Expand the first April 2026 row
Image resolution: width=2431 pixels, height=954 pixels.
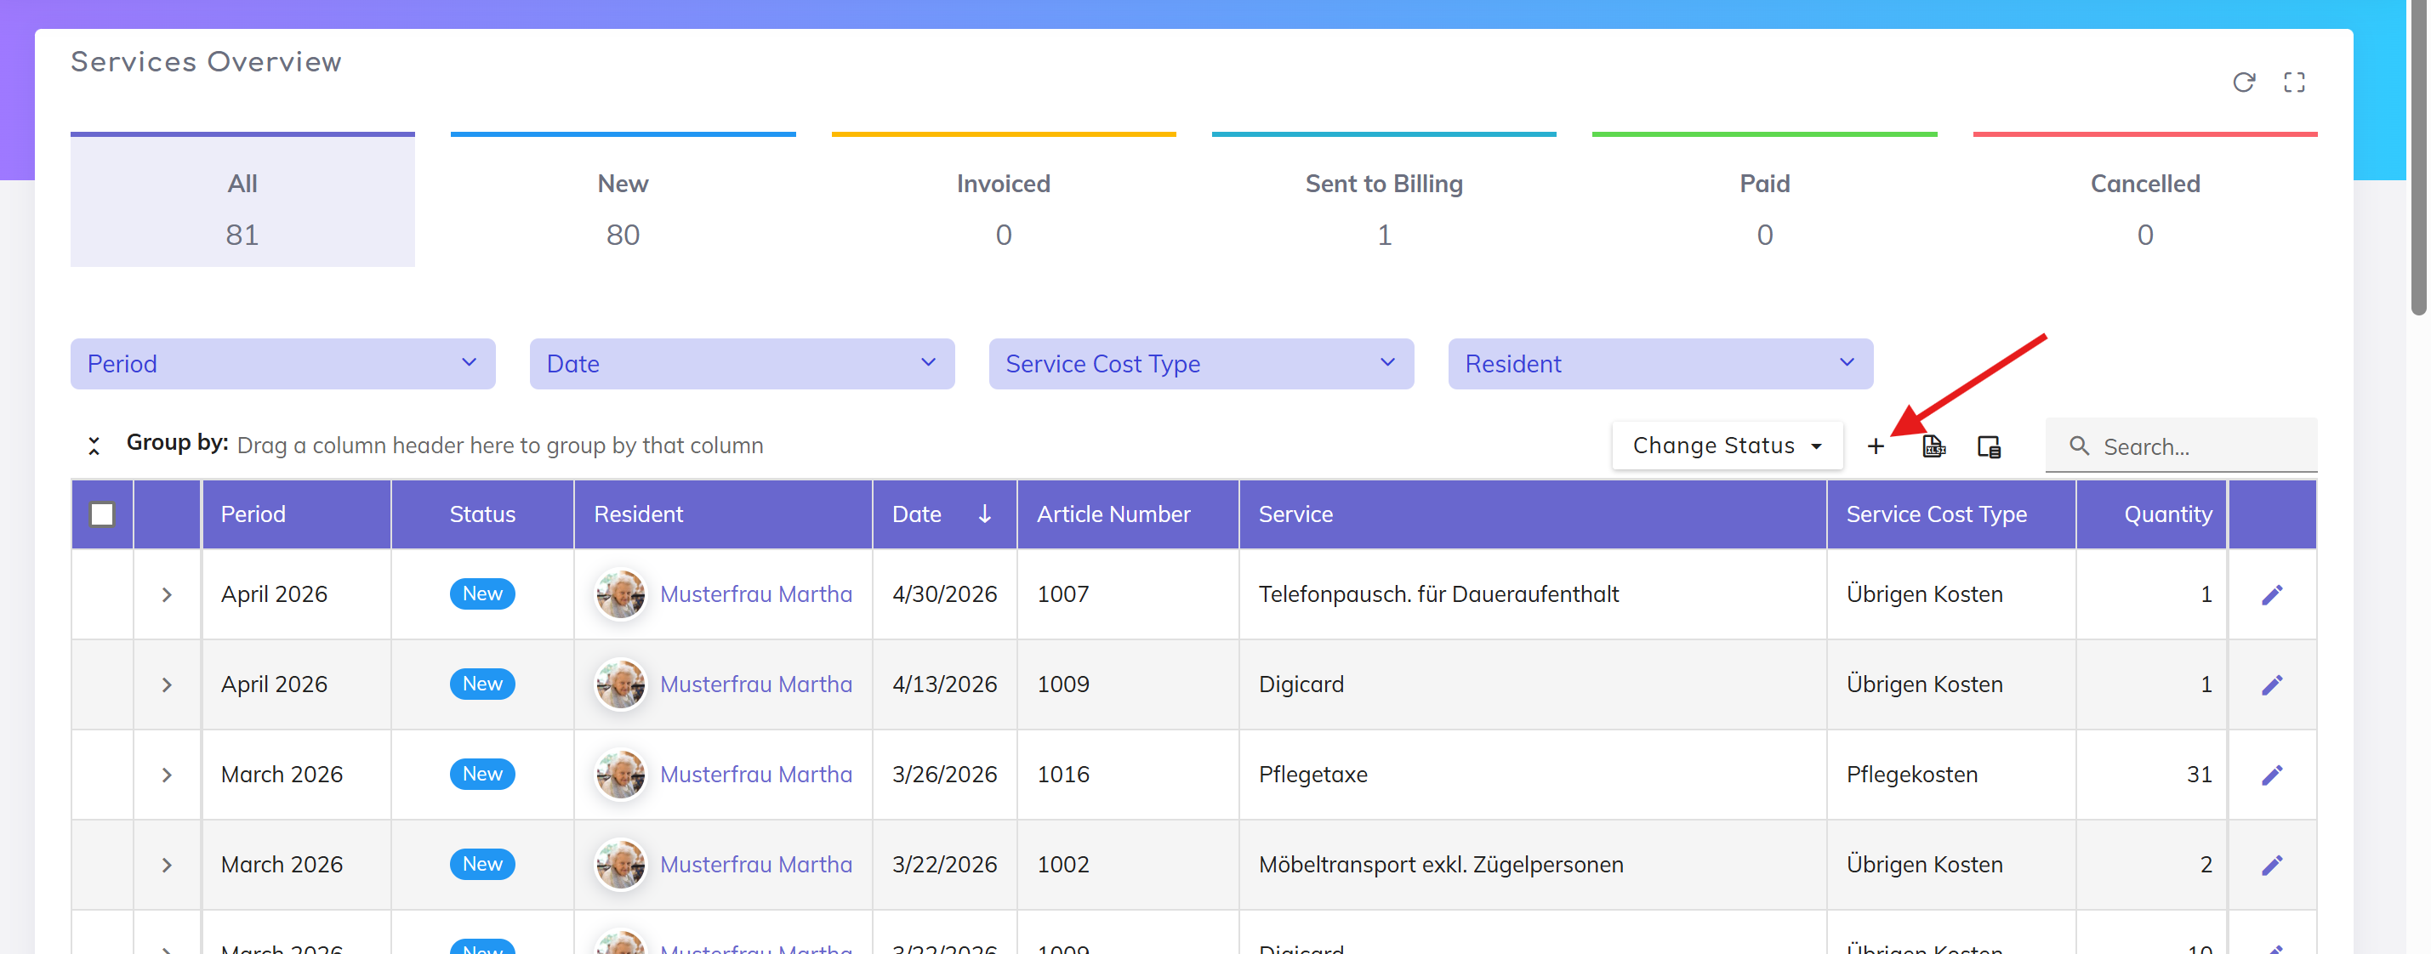click(167, 594)
